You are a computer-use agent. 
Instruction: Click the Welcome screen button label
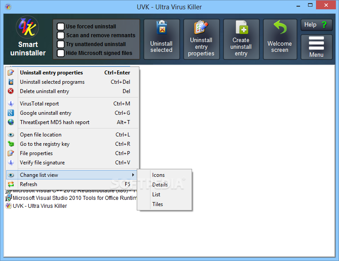pos(280,47)
